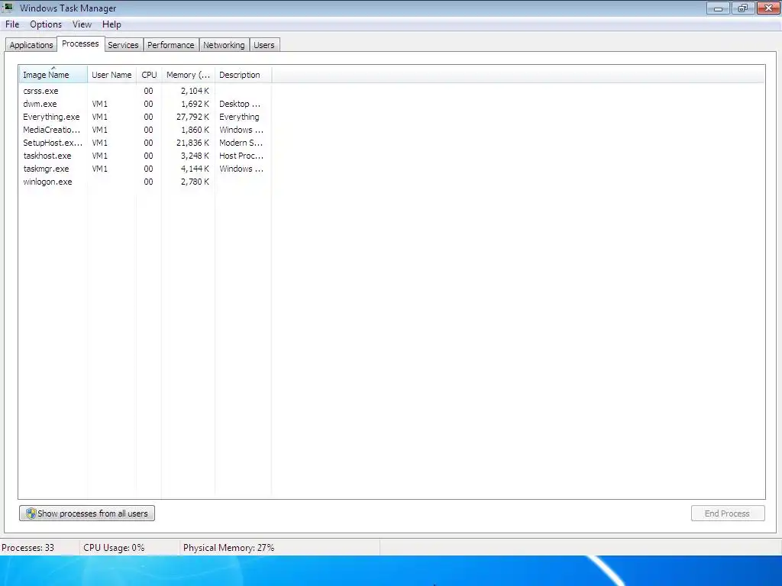Open the File menu
The width and height of the screenshot is (782, 586).
click(x=12, y=24)
